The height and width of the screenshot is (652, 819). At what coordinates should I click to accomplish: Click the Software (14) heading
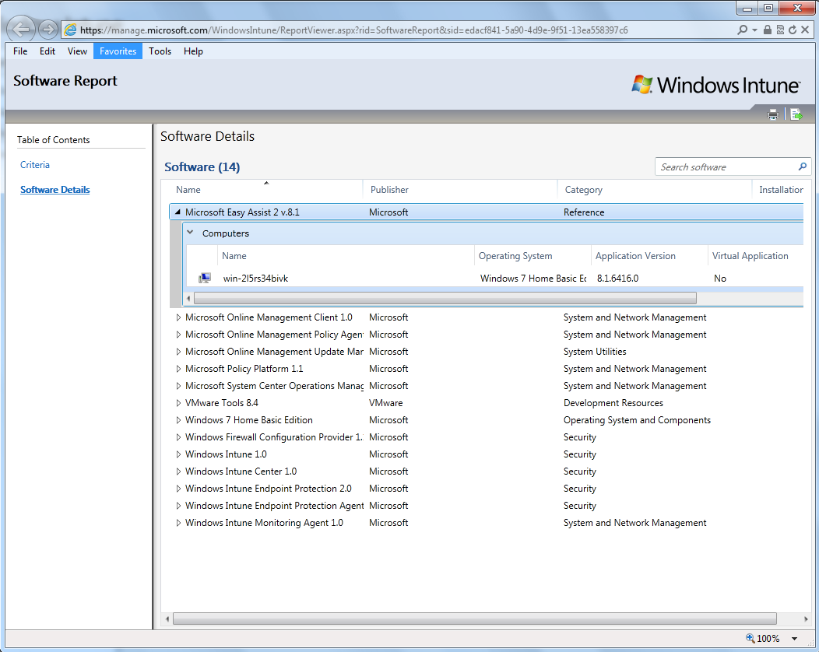click(x=202, y=167)
